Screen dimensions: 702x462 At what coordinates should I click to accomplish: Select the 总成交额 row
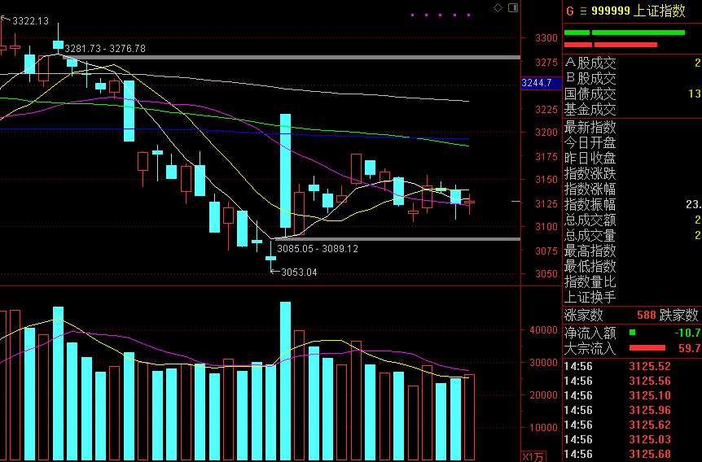tap(632, 220)
